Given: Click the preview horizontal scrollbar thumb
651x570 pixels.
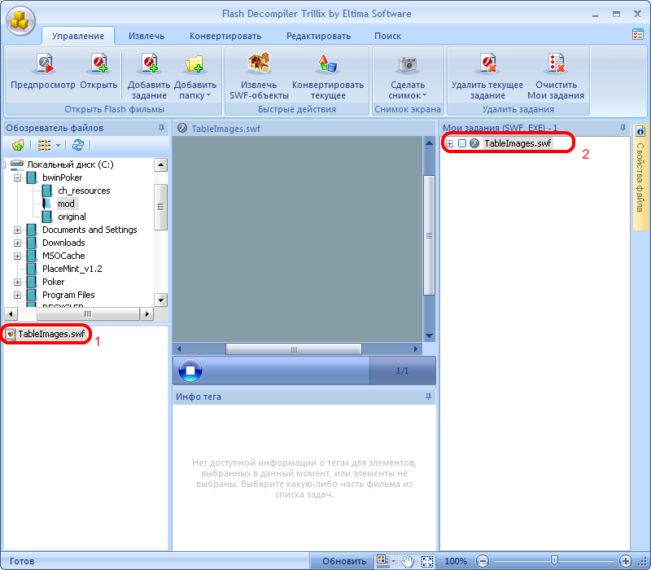Looking at the screenshot, I should point(294,349).
